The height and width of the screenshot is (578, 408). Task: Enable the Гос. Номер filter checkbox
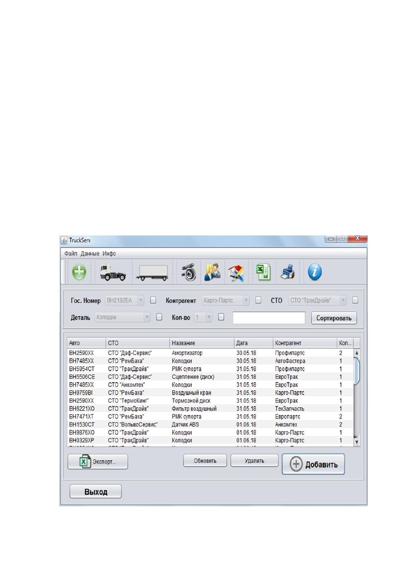point(153,300)
